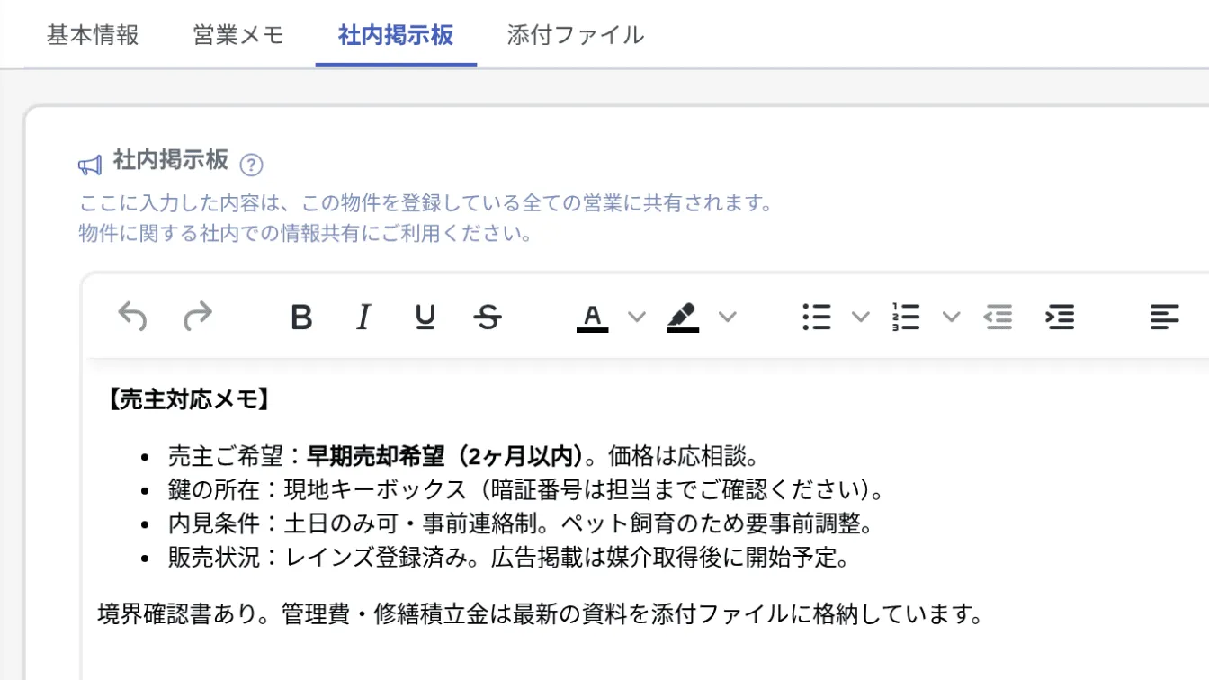Open the 添付ファイル tab
The image size is (1209, 680).
tap(576, 35)
